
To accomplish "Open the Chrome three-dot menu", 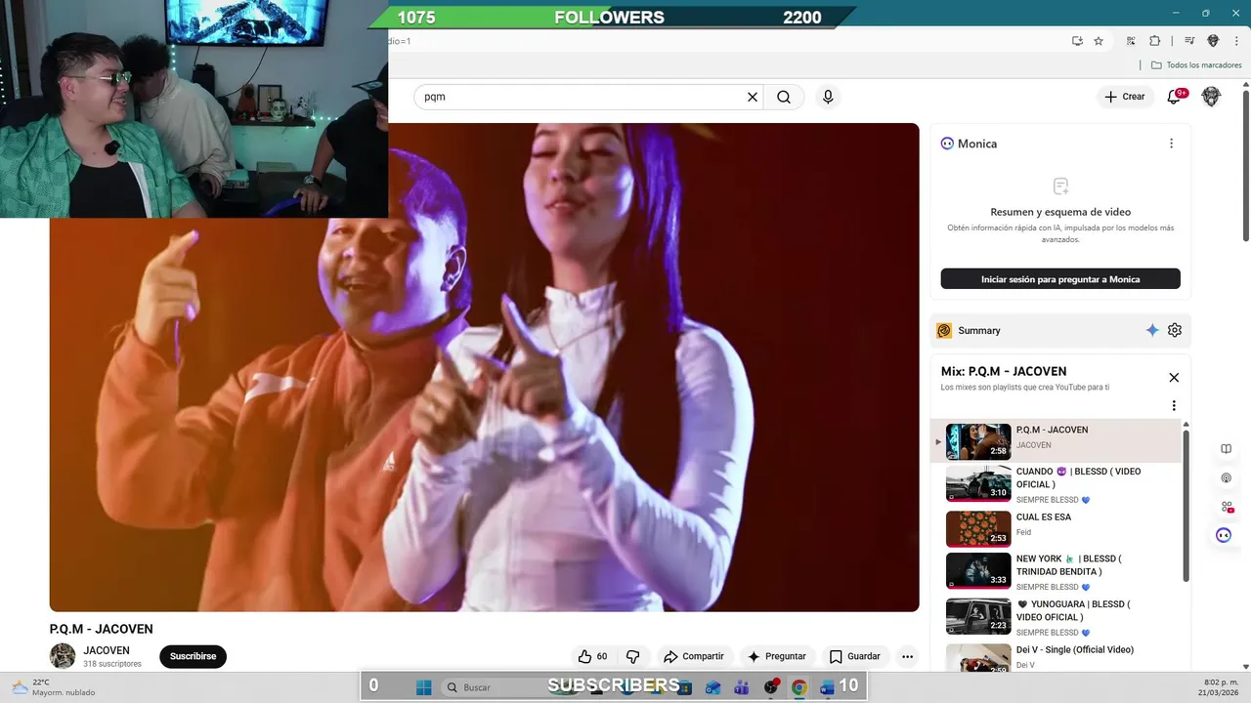I will pos(1236,41).
